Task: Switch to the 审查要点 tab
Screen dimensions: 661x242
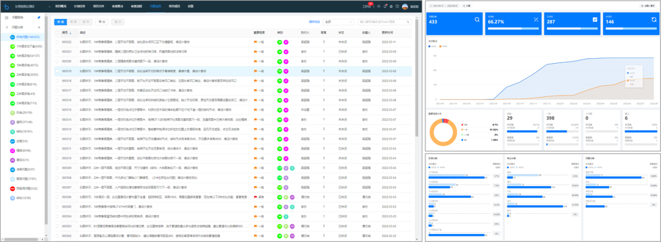Action: [x=118, y=6]
